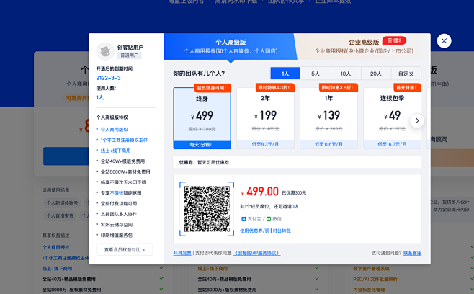Click 全站40W+模版免费用 item

[x=122, y=161]
